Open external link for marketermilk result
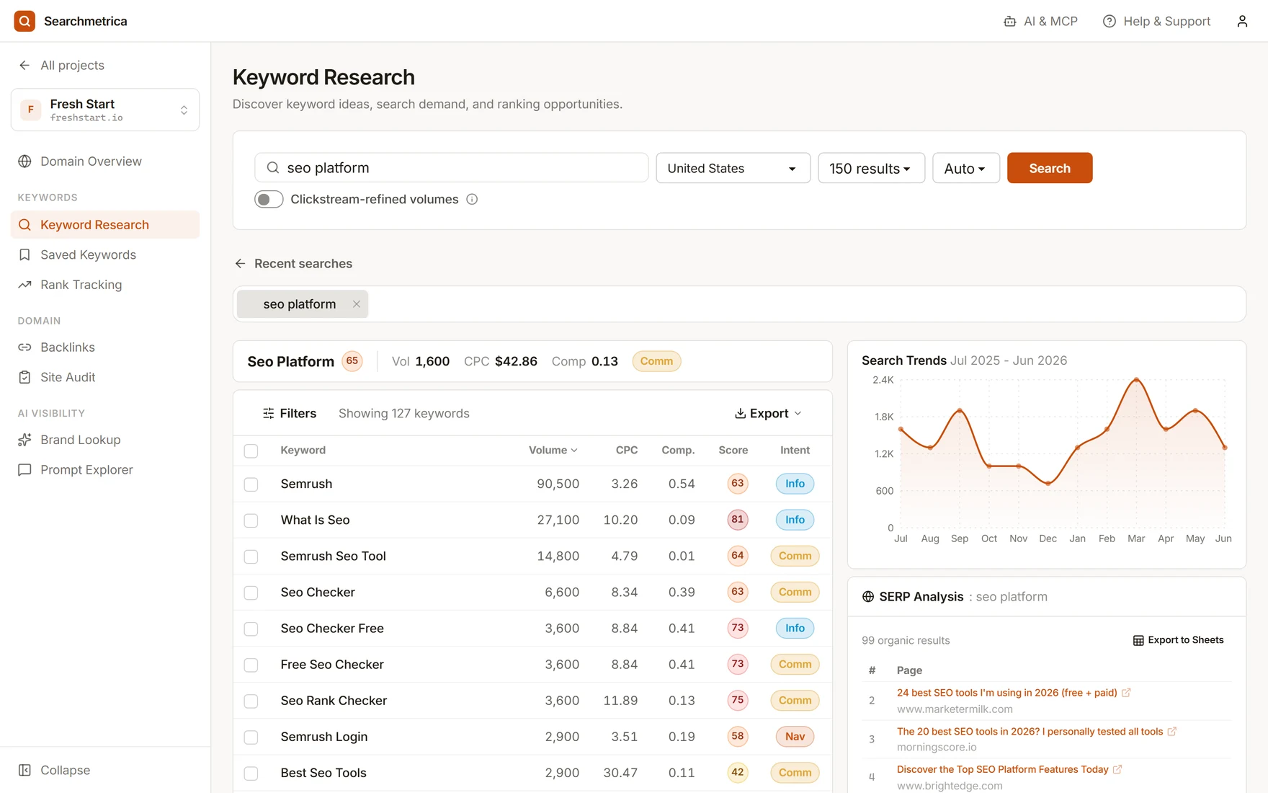1268x793 pixels. tap(1126, 693)
